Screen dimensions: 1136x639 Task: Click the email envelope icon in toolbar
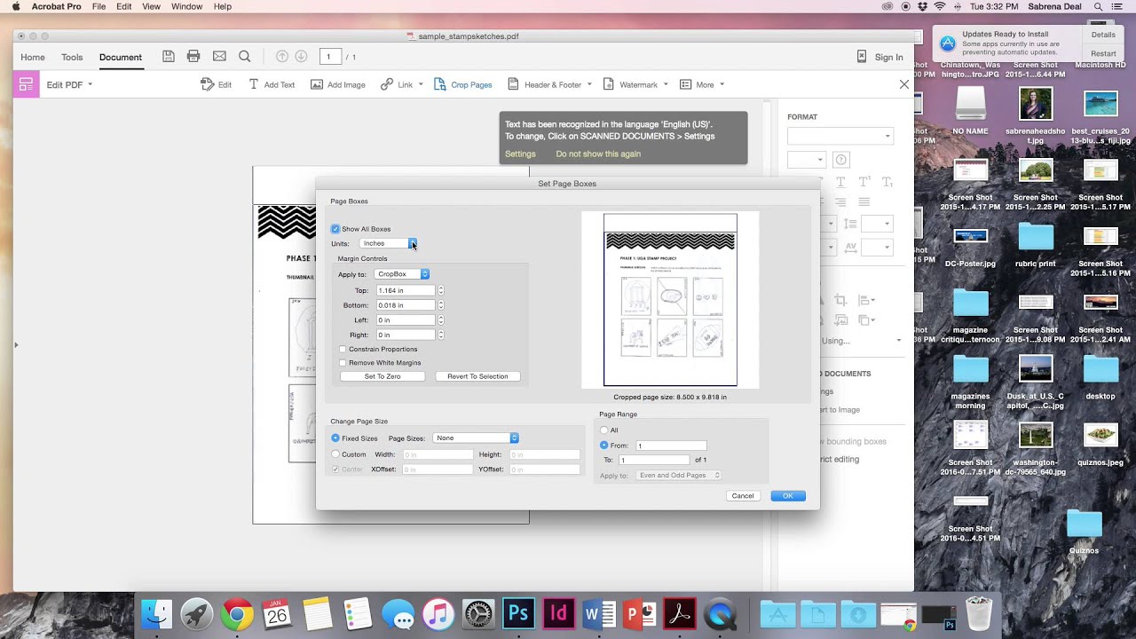tap(219, 57)
